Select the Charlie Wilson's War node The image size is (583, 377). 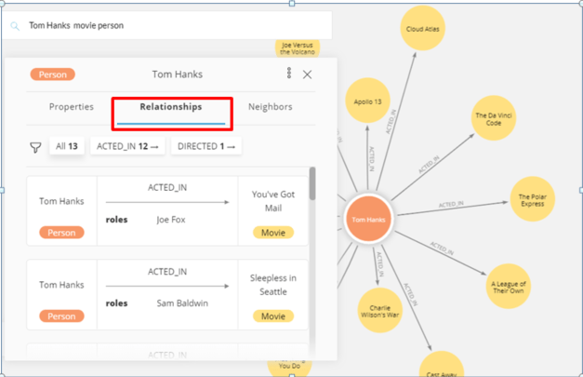click(380, 310)
